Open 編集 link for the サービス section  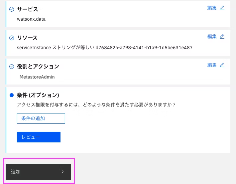point(212,8)
